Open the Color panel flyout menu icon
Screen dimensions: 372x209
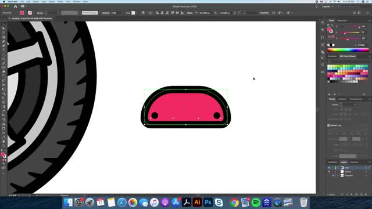pos(370,21)
